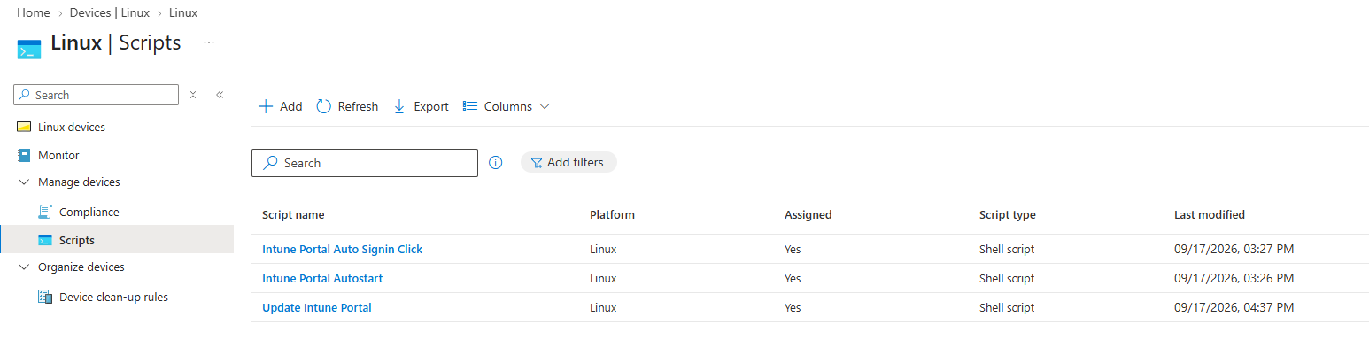Focus the main scripts Search field
This screenshot has width=1369, height=340.
tap(365, 163)
